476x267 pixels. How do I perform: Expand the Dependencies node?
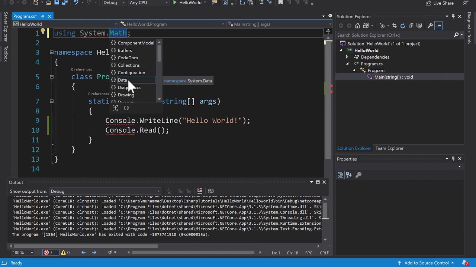coord(347,57)
